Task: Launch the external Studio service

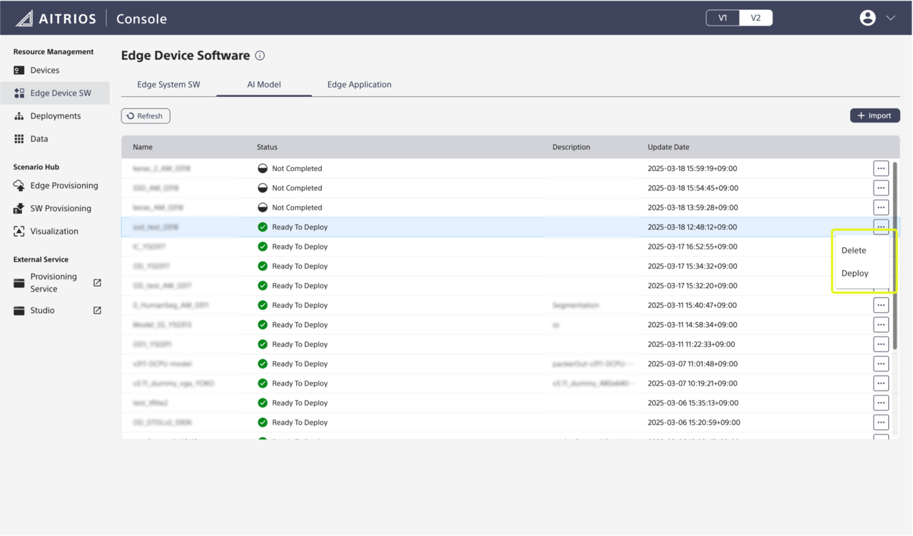Action: (x=57, y=310)
